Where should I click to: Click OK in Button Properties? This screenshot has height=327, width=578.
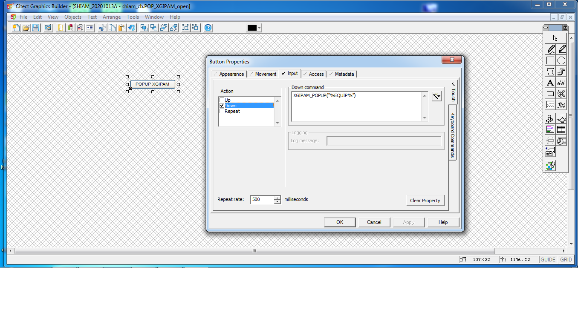tap(340, 222)
